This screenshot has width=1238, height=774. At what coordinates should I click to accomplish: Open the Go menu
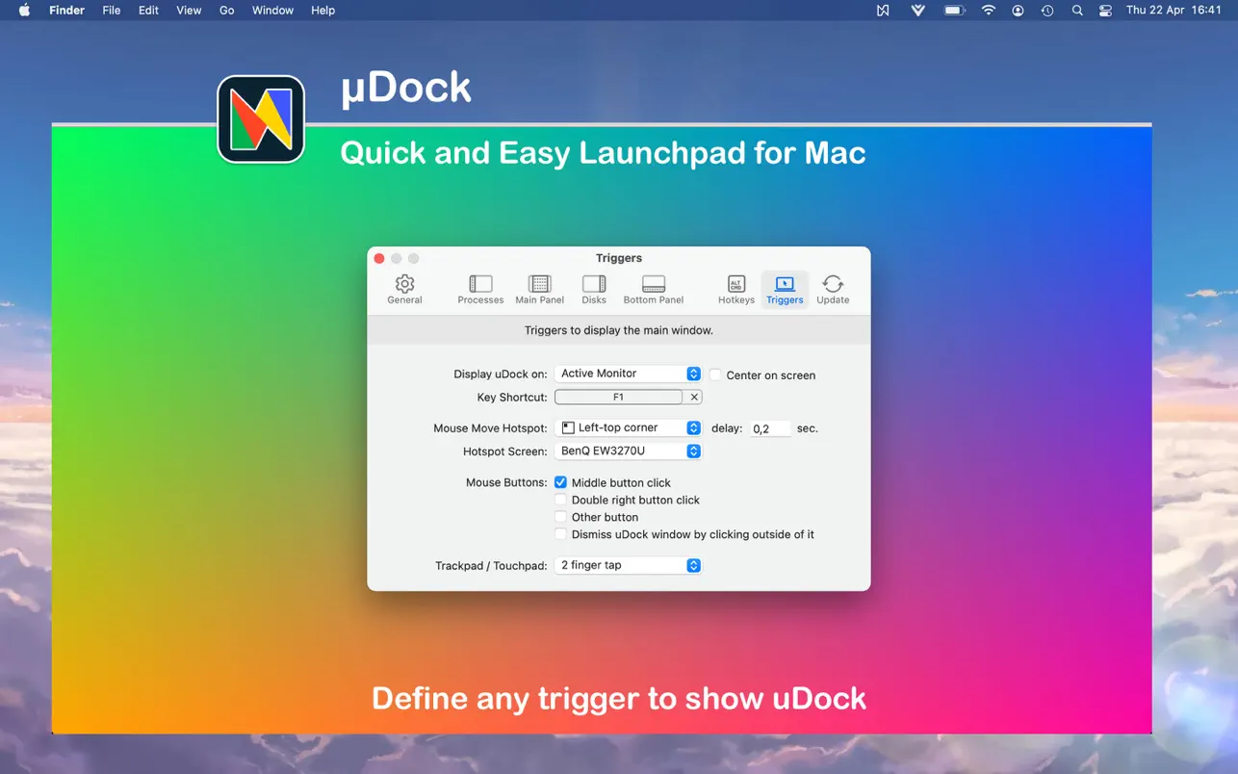[x=227, y=11]
